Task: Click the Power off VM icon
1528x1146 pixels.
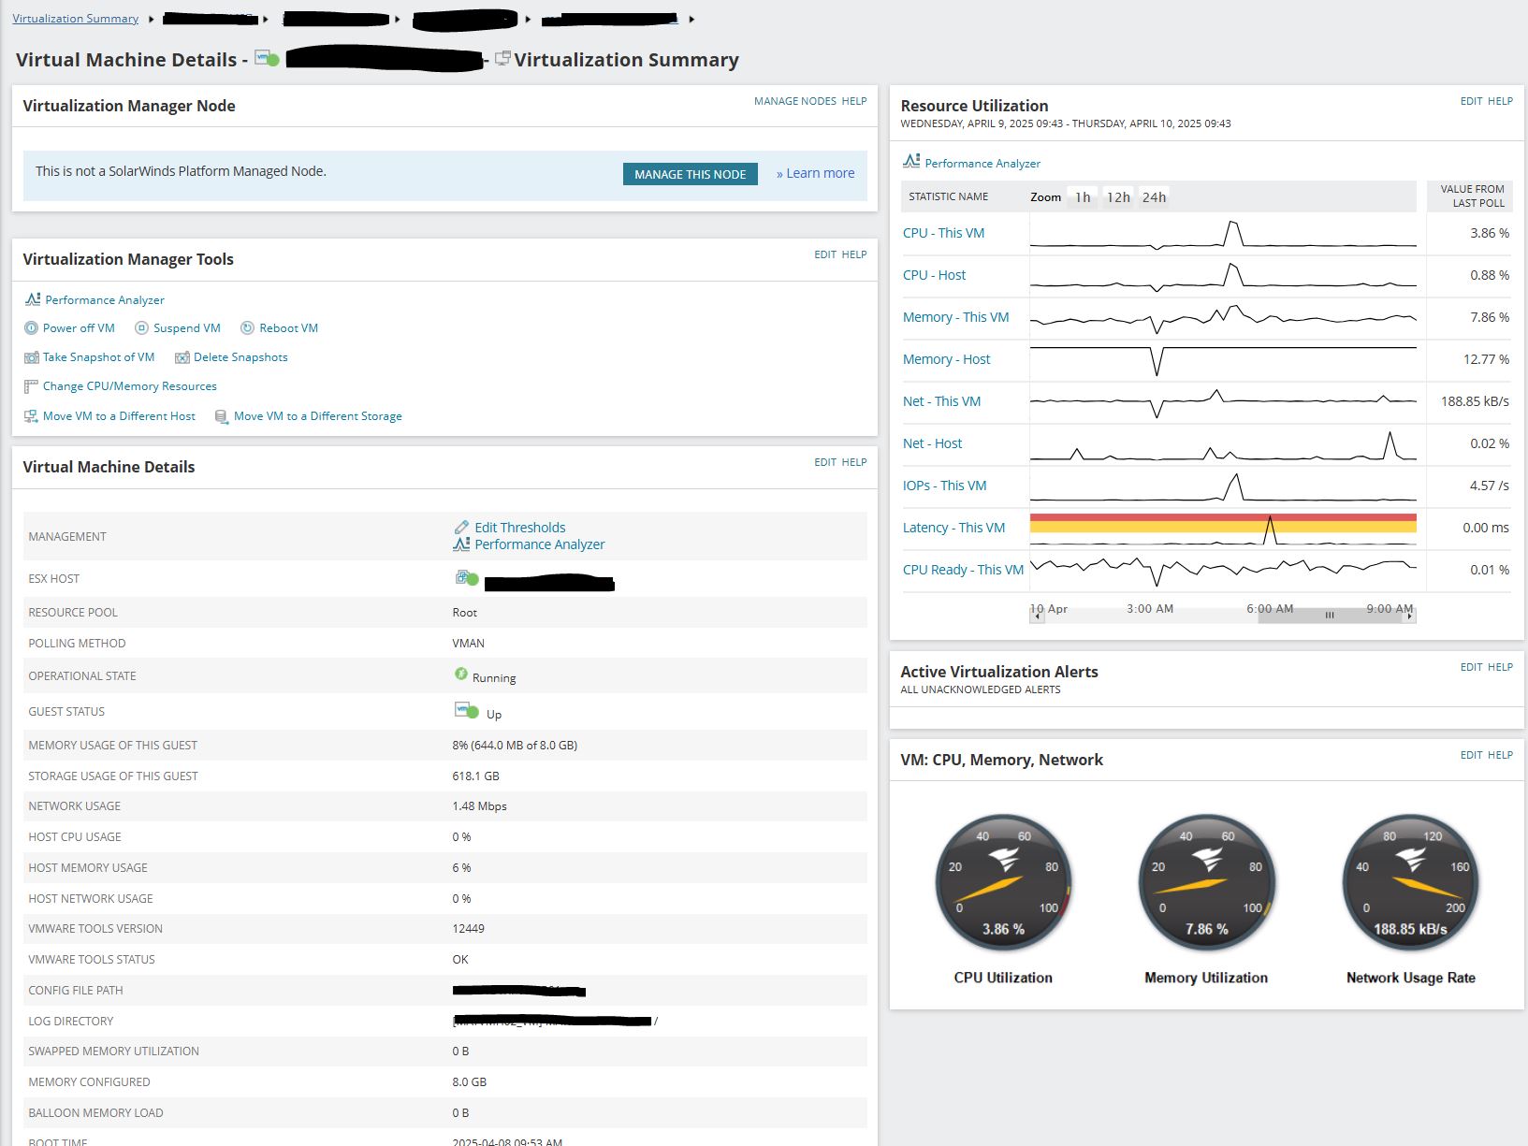Action: point(31,328)
